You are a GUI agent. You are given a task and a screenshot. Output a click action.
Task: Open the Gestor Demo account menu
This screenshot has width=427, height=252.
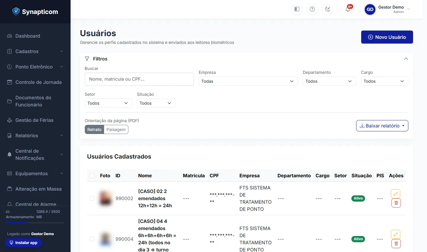click(x=387, y=9)
